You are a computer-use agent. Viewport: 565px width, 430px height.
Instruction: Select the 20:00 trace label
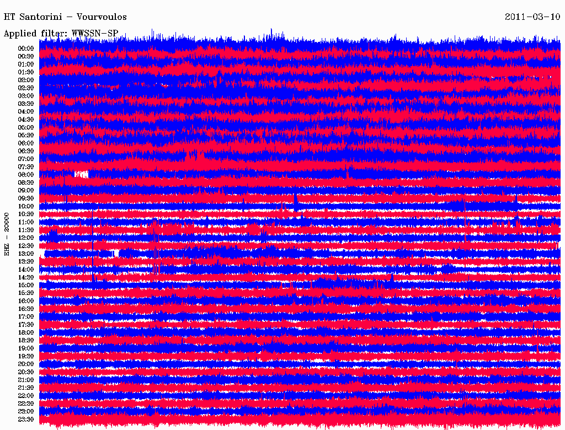26,364
